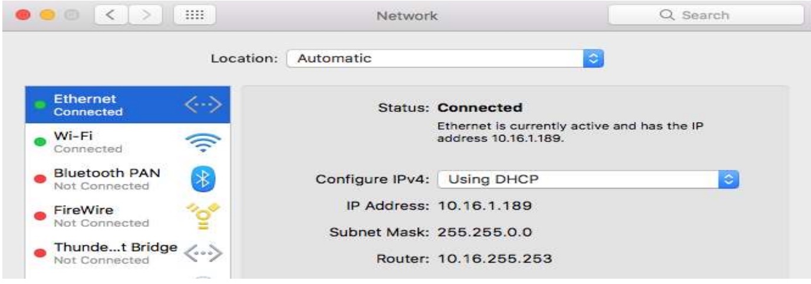Expand the Configure IPv4 Using DHCP menu
The height and width of the screenshot is (284, 811).
click(588, 180)
